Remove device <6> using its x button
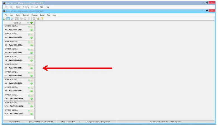 coord(32,65)
